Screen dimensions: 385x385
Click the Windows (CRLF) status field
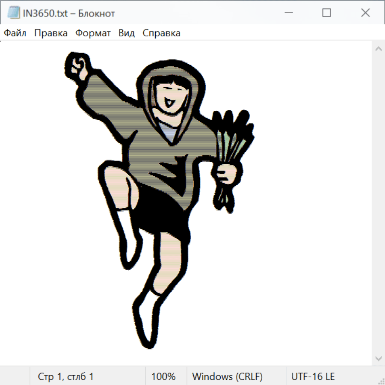(x=227, y=376)
